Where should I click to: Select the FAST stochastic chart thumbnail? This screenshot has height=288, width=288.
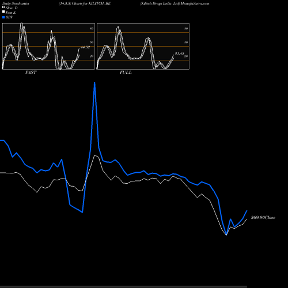48,46
